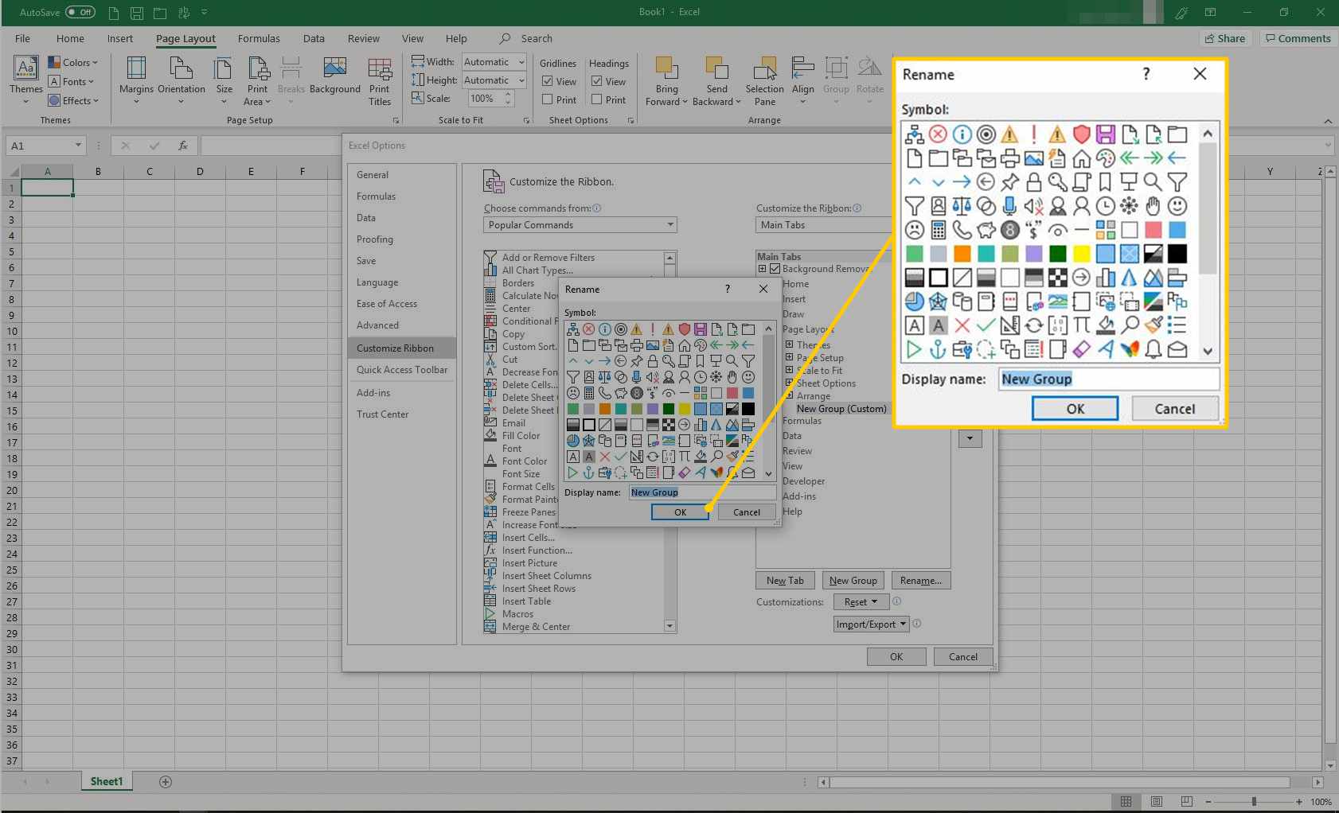Open the Width Automatic dropdown
This screenshot has height=813, width=1339.
pyautogui.click(x=521, y=62)
